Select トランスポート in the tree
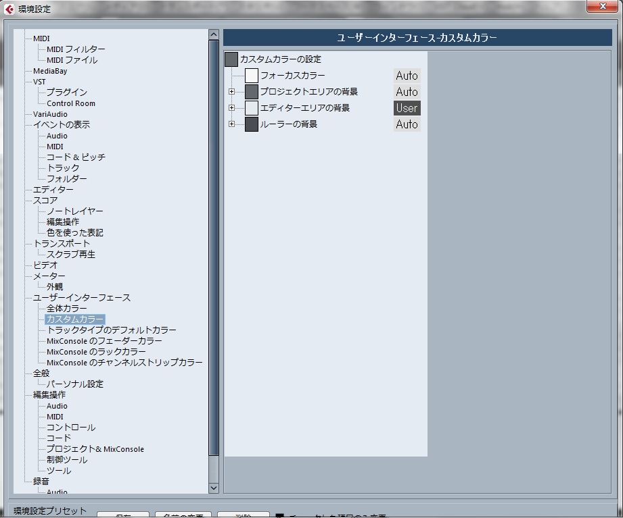The height and width of the screenshot is (518, 623). coord(62,244)
